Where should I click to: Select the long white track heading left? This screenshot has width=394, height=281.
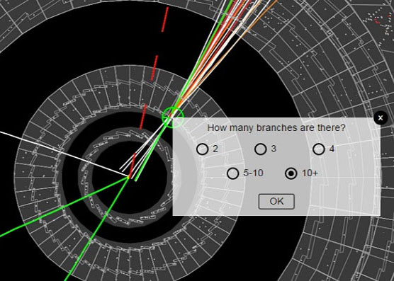tap(63, 154)
